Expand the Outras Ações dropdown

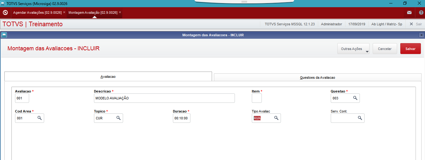coord(353,49)
